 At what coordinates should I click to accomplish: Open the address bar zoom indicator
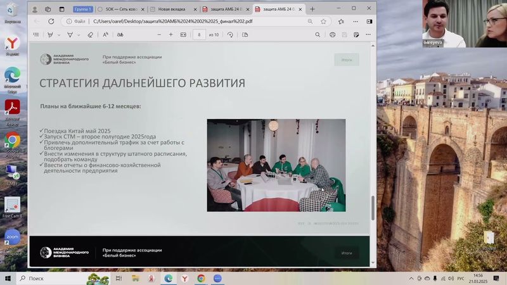[x=310, y=22]
